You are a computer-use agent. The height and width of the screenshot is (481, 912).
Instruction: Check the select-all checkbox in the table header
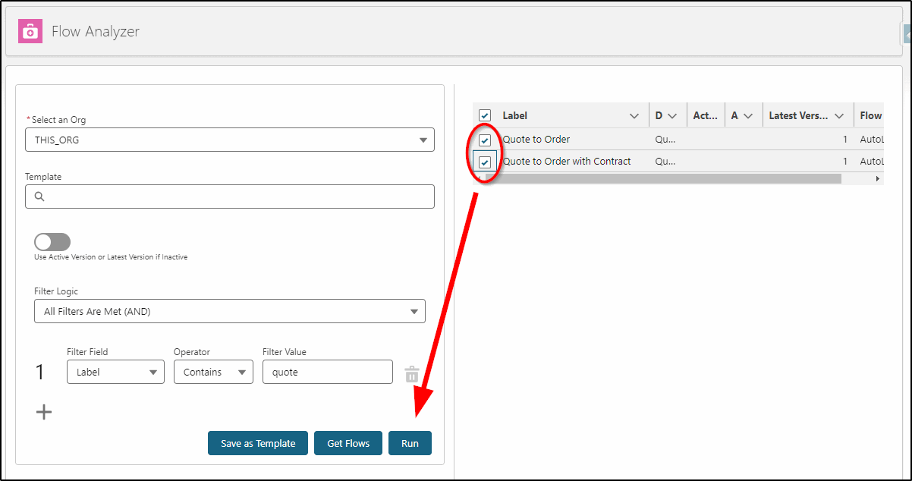pos(485,115)
